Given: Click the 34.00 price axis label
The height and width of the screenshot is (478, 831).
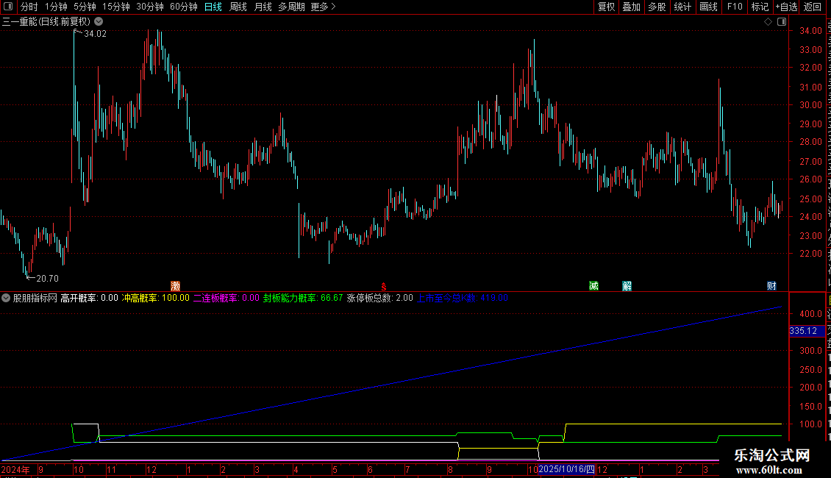Looking at the screenshot, I should click(x=811, y=31).
